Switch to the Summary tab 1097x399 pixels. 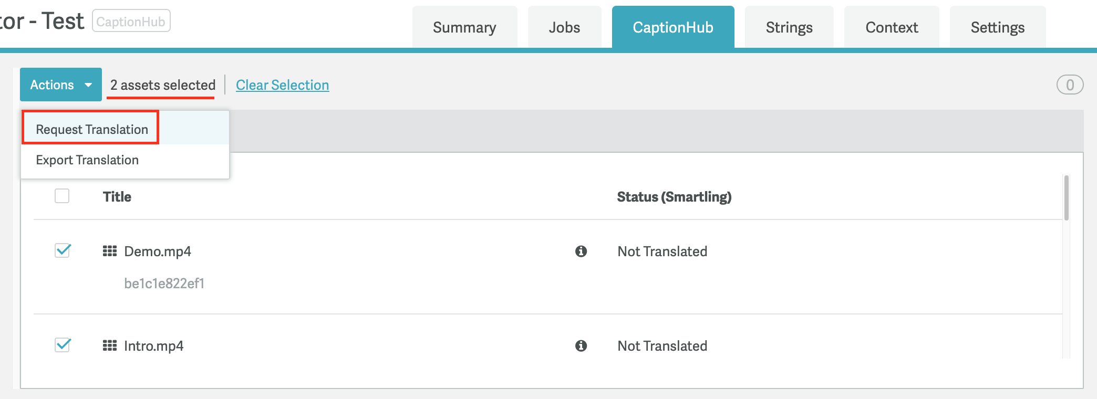(464, 27)
